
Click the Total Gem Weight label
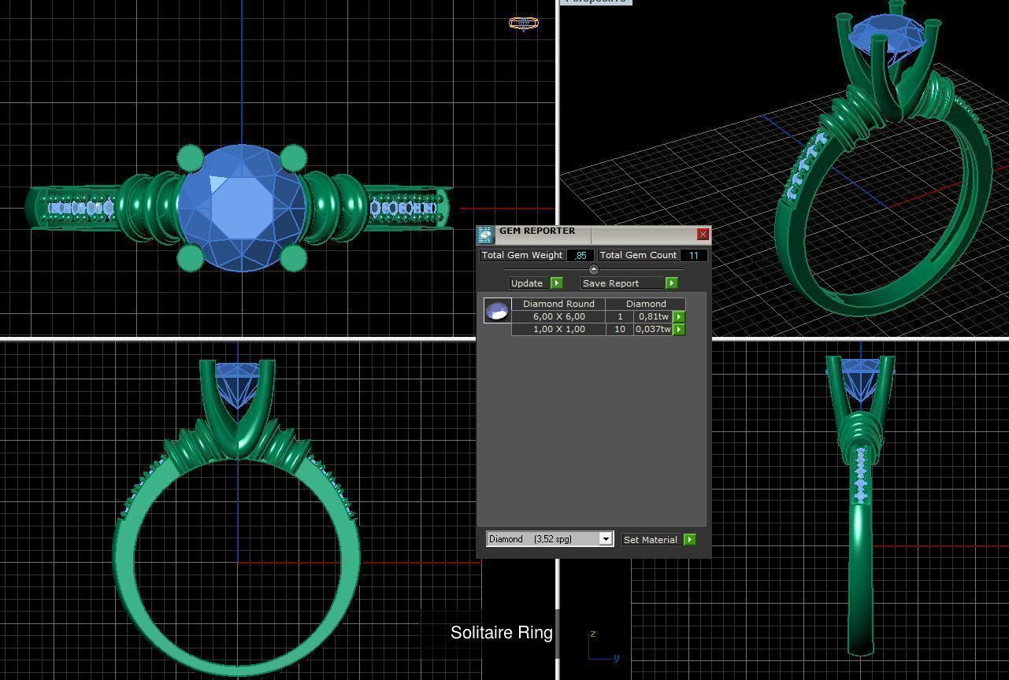tap(522, 255)
